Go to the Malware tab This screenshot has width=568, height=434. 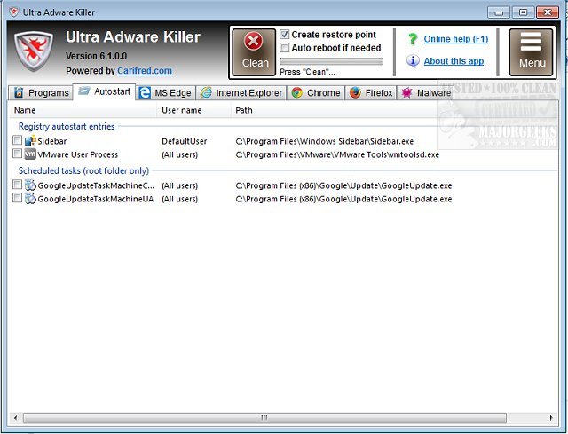click(x=426, y=92)
